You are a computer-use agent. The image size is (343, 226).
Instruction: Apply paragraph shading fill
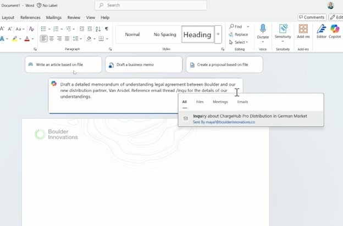coord(89,38)
